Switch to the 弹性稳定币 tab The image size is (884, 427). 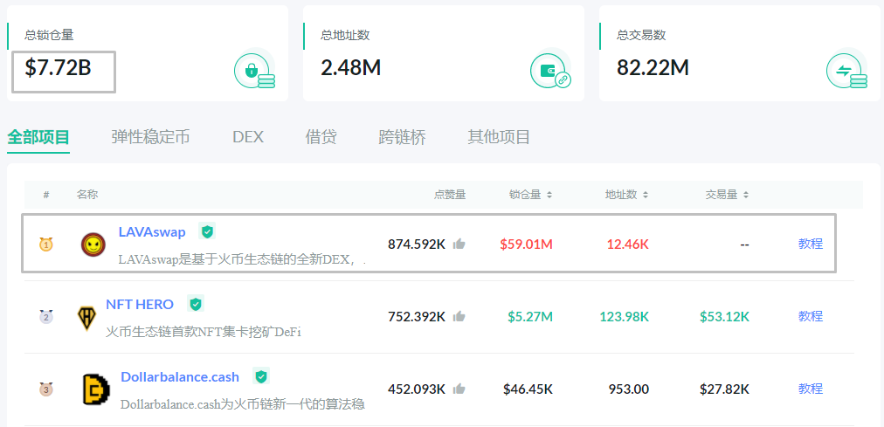(x=150, y=137)
